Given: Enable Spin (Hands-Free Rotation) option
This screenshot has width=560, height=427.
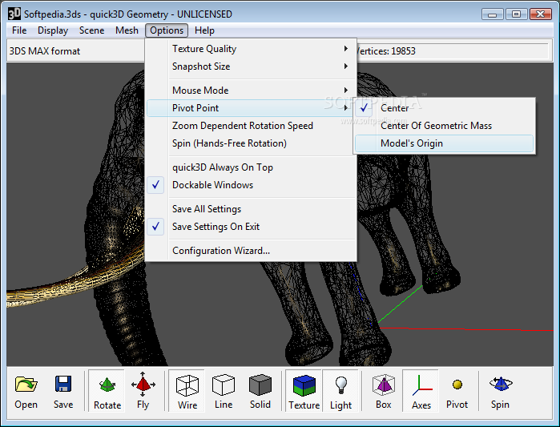Looking at the screenshot, I should (x=251, y=143).
